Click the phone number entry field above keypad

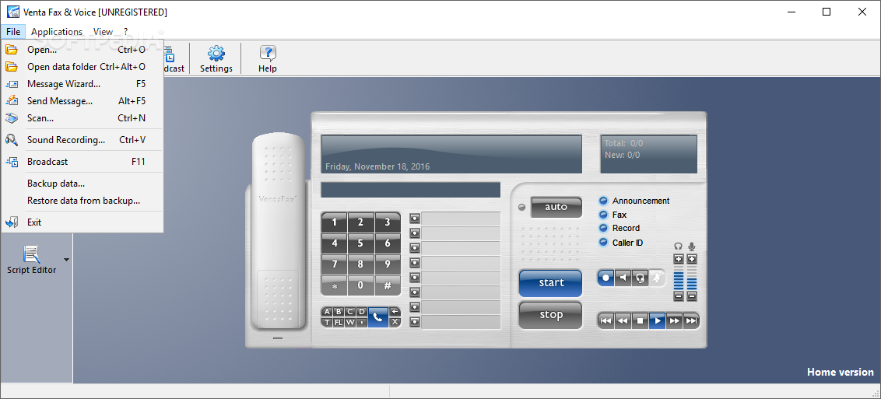(411, 190)
